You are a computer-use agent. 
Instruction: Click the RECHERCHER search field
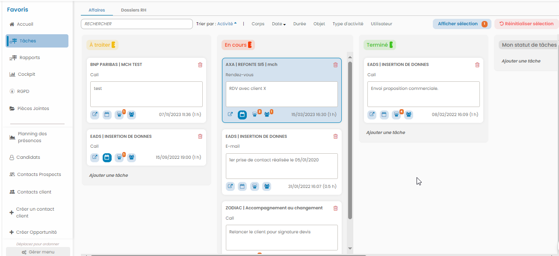click(x=136, y=24)
